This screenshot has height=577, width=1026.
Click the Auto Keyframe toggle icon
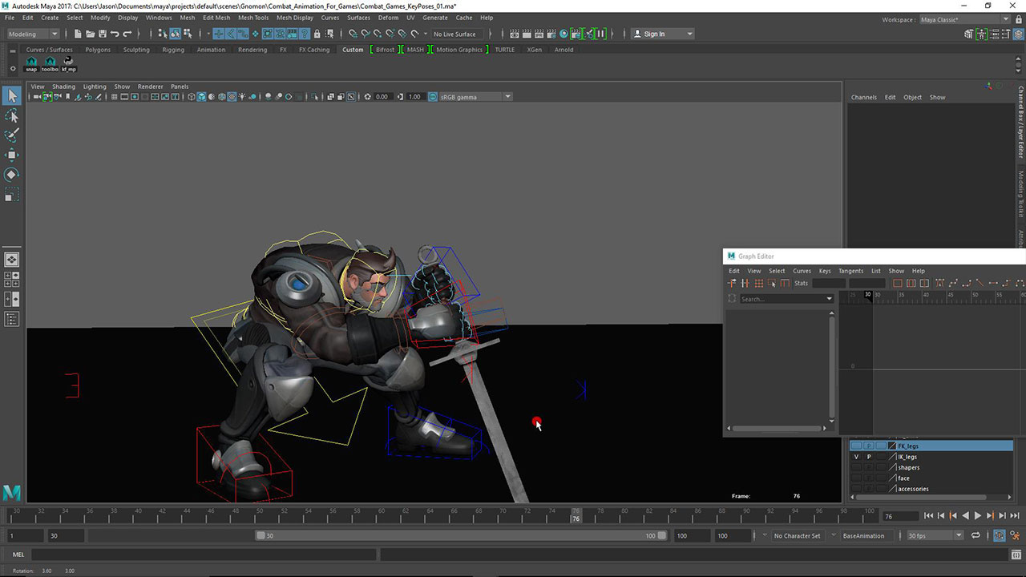click(1001, 535)
